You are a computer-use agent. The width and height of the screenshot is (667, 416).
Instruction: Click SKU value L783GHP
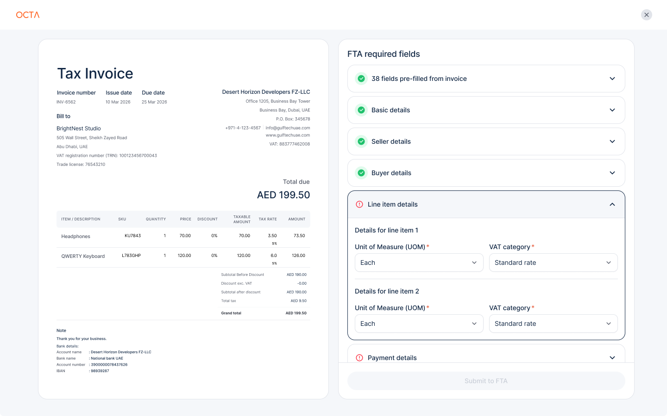(132, 256)
